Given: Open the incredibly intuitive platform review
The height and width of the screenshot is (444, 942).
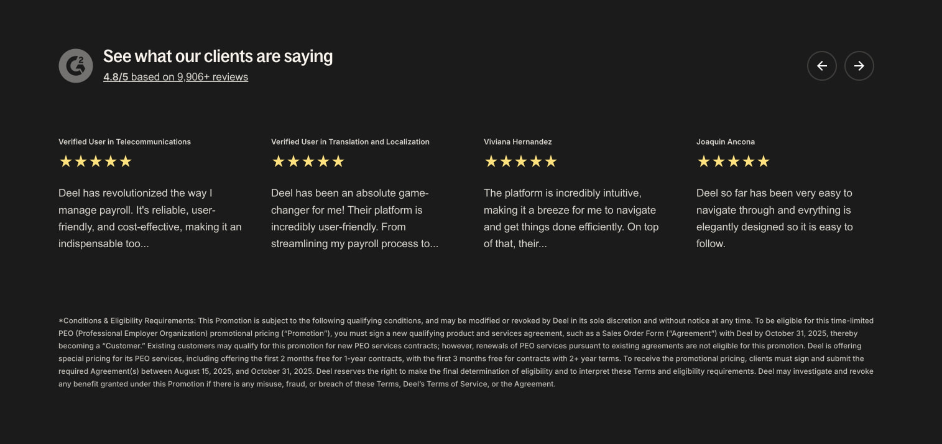Looking at the screenshot, I should click(571, 219).
